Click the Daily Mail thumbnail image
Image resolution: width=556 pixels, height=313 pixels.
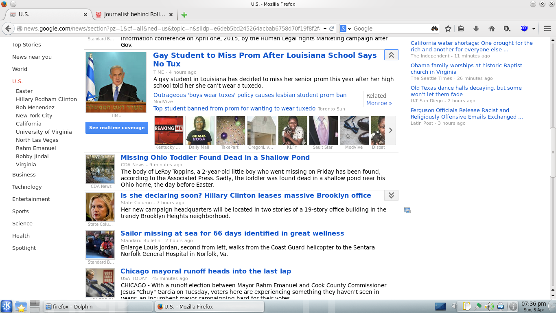click(x=199, y=130)
